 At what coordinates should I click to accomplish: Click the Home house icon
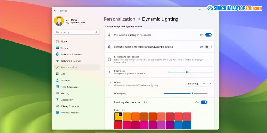pos(57,41)
